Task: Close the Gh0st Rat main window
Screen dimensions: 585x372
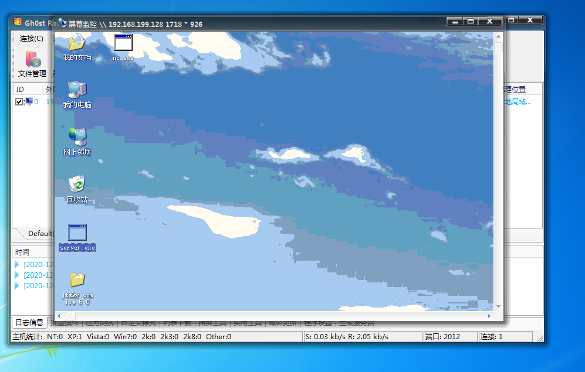Action: coord(530,20)
